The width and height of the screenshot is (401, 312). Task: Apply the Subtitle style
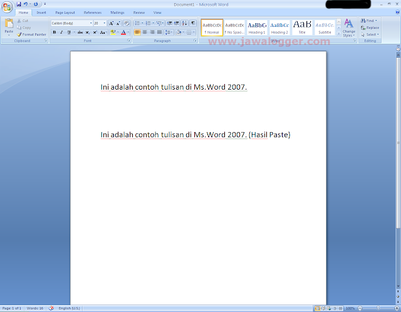pos(325,28)
